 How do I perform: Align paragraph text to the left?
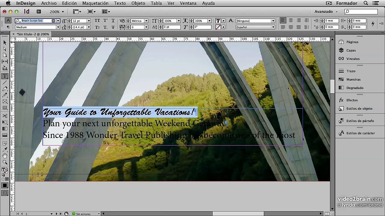pyautogui.click(x=283, y=21)
